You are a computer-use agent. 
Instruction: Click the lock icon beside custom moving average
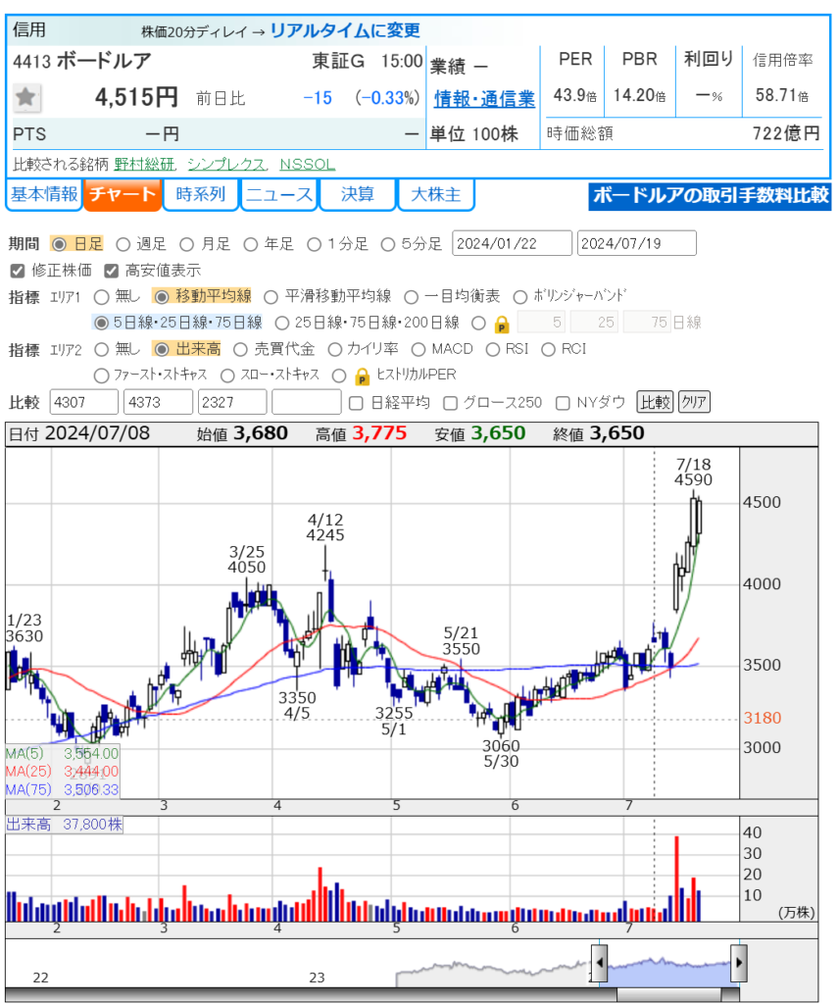click(x=502, y=323)
